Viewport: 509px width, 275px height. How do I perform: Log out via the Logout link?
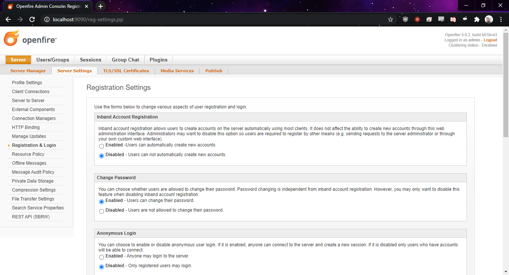[x=490, y=40]
